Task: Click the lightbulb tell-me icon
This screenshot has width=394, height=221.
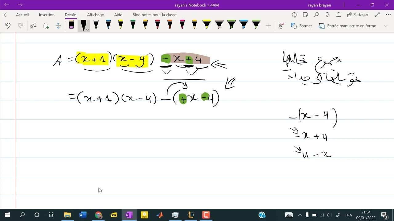Action: (x=328, y=15)
